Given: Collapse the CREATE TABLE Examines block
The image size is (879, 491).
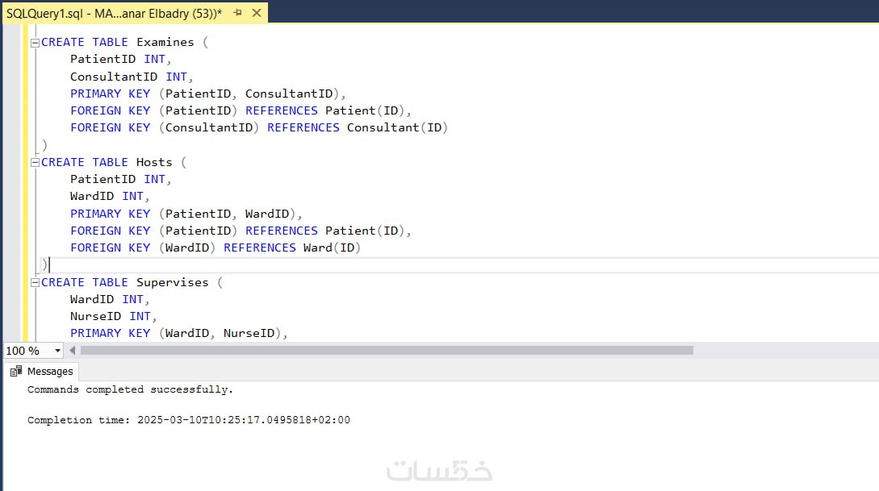Looking at the screenshot, I should [35, 43].
